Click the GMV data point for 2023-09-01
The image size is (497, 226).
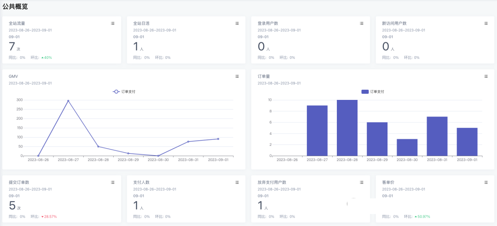click(218, 139)
